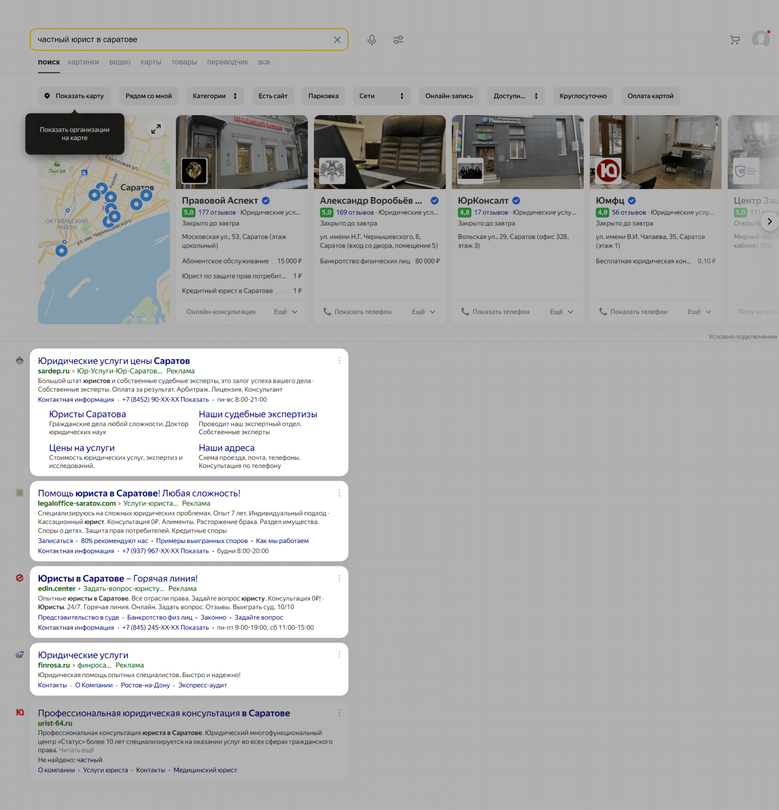Open options menu for urist-64.ru result
The height and width of the screenshot is (810, 779).
339,713
